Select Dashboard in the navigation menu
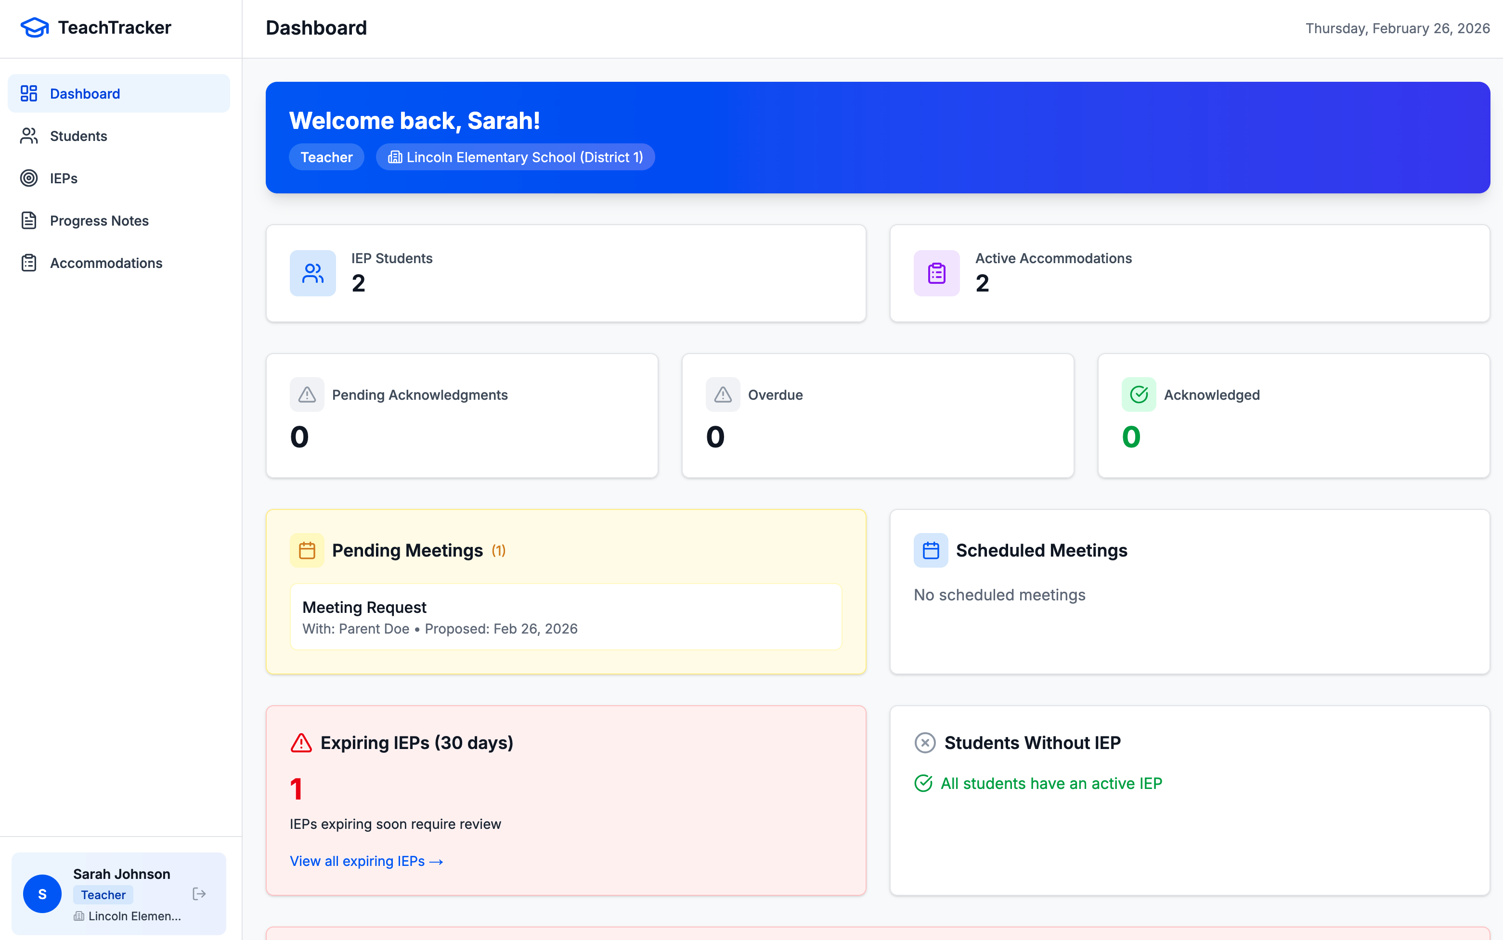Image resolution: width=1503 pixels, height=940 pixels. coord(85,93)
